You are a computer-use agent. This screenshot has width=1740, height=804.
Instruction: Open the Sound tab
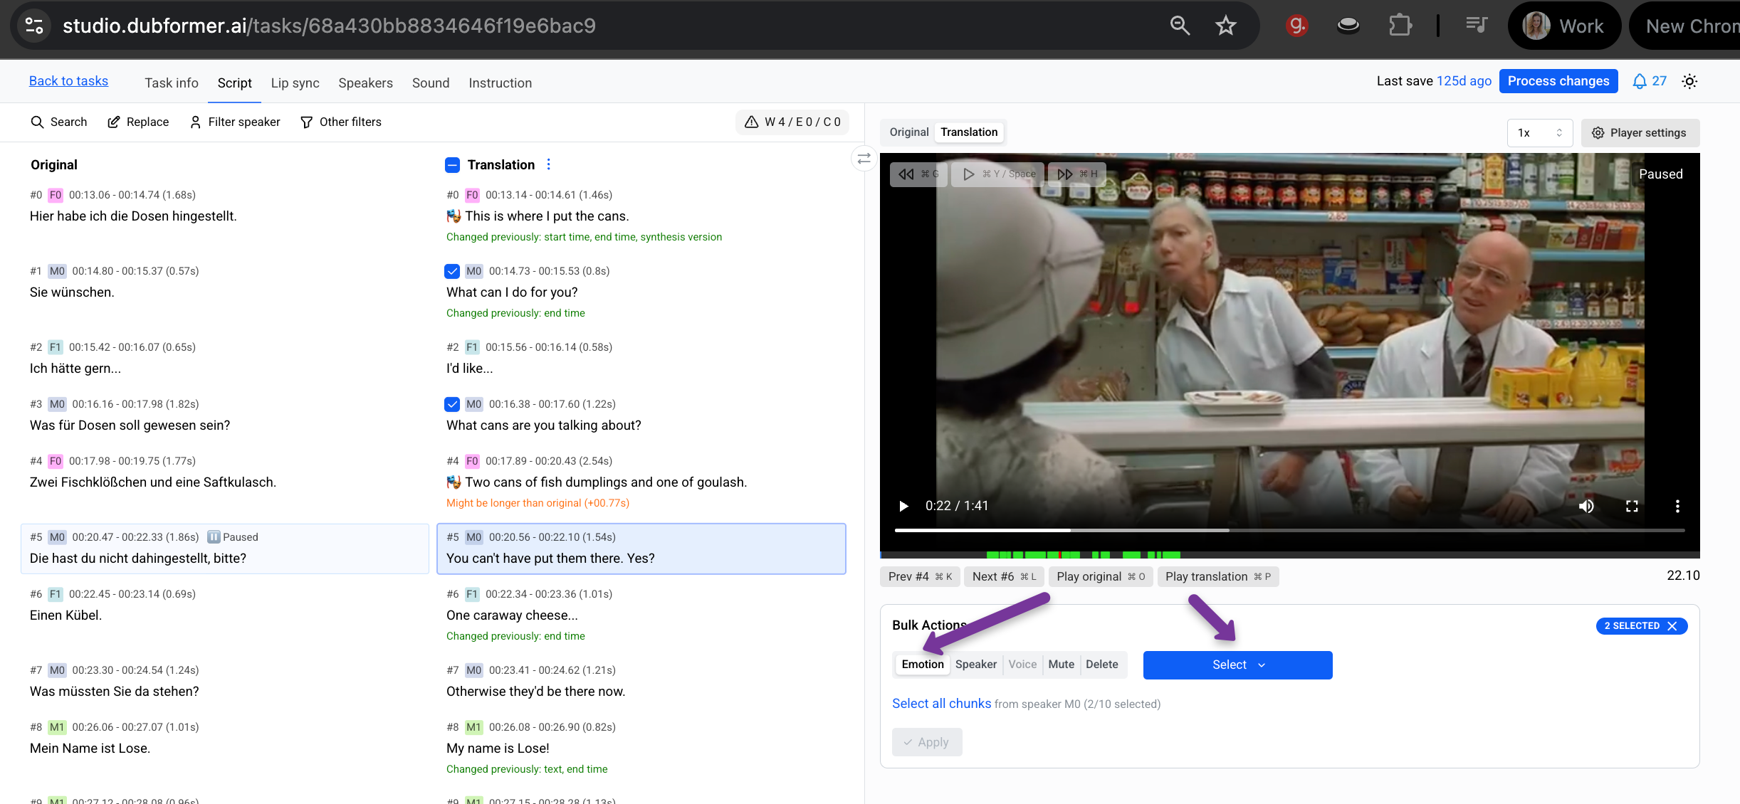click(431, 83)
